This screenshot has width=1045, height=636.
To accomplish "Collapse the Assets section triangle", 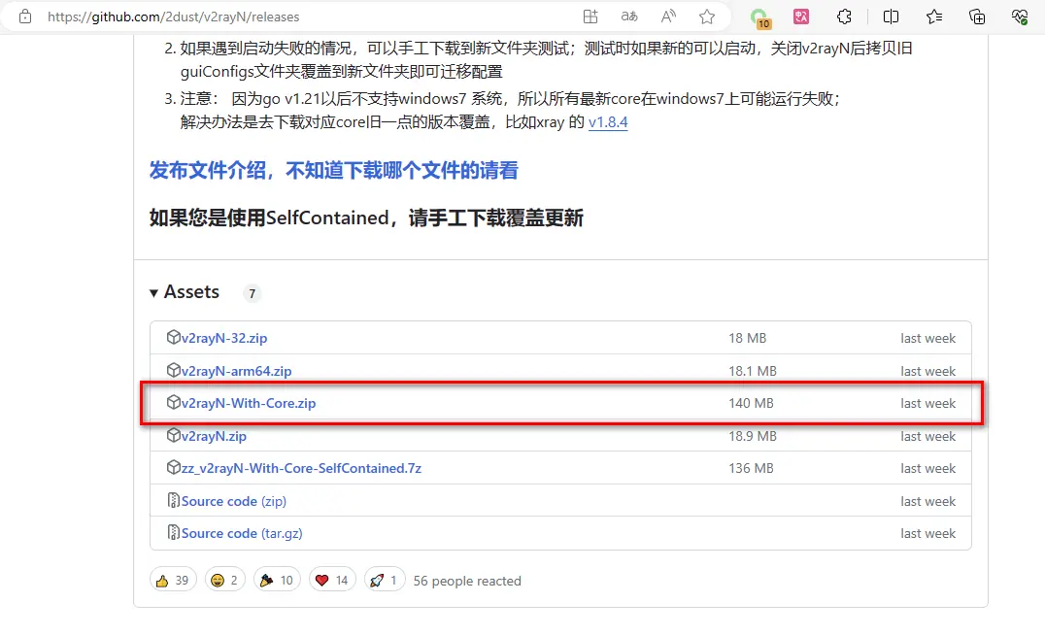I will 154,292.
